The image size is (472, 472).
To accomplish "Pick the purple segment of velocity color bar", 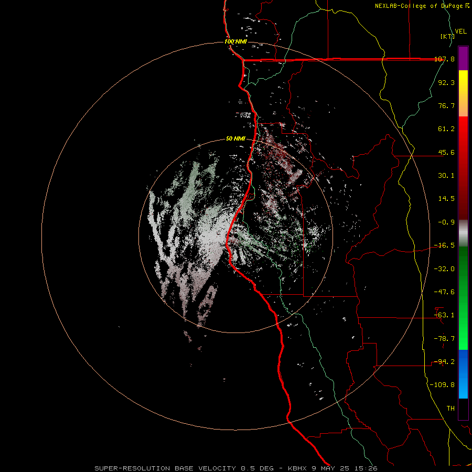I will [x=463, y=58].
